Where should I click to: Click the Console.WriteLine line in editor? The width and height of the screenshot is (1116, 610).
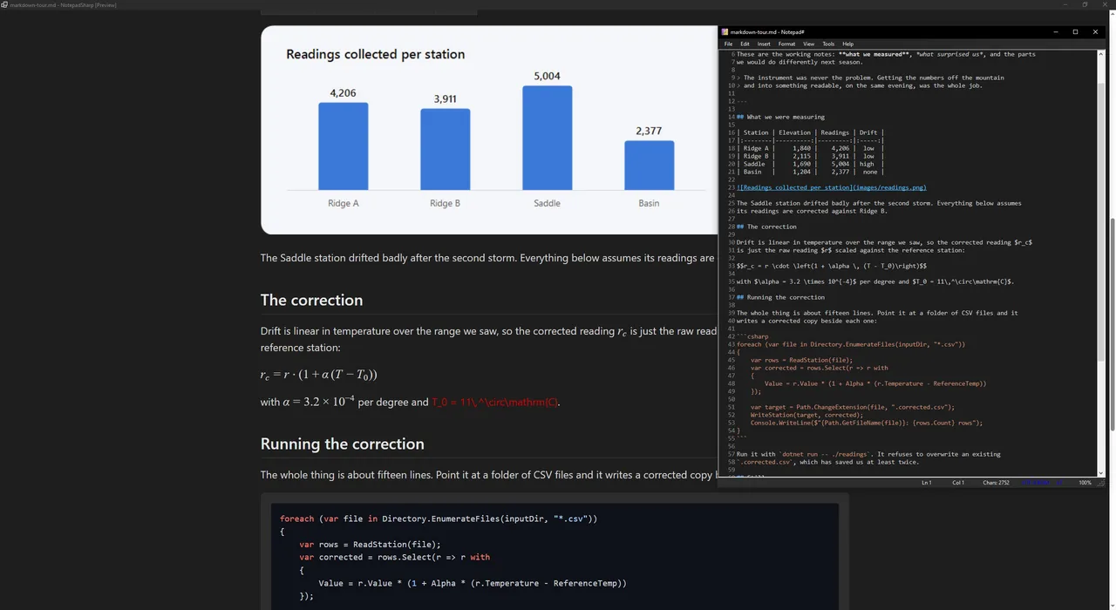pyautogui.click(x=867, y=423)
